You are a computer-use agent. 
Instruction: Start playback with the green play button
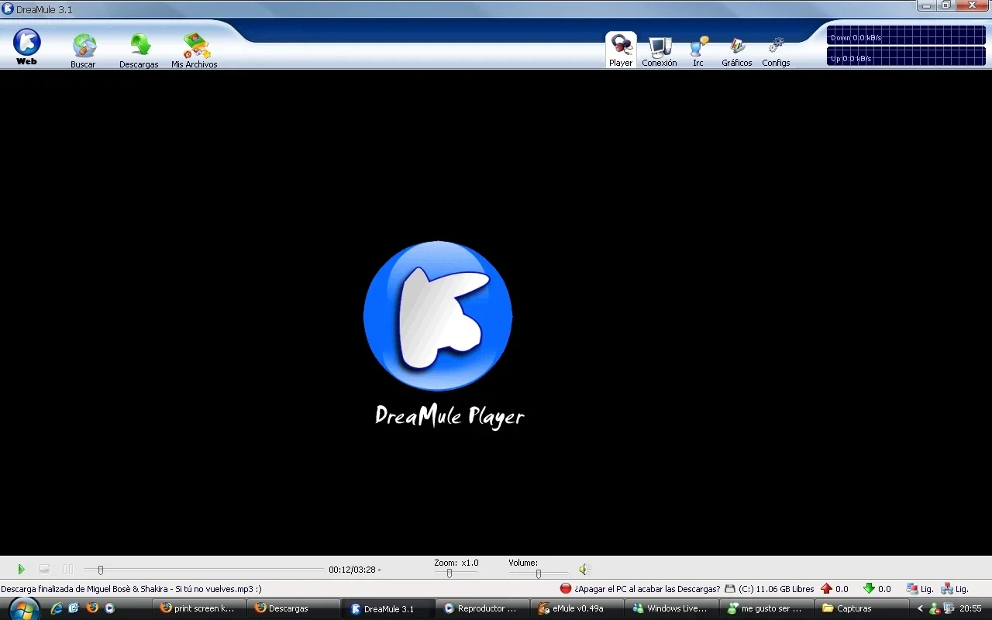pyautogui.click(x=21, y=570)
